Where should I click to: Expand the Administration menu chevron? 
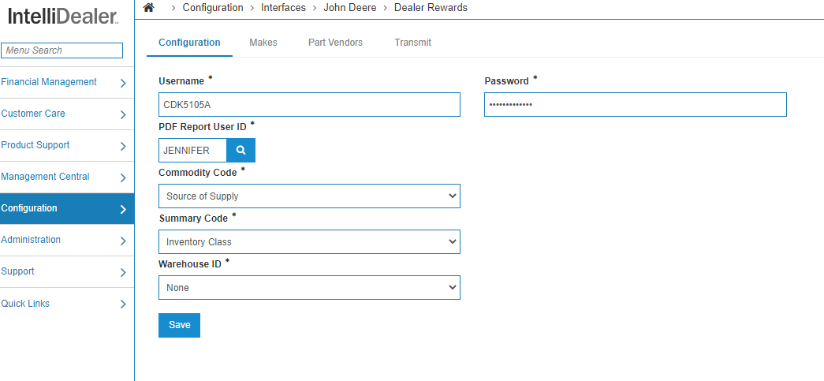point(123,241)
